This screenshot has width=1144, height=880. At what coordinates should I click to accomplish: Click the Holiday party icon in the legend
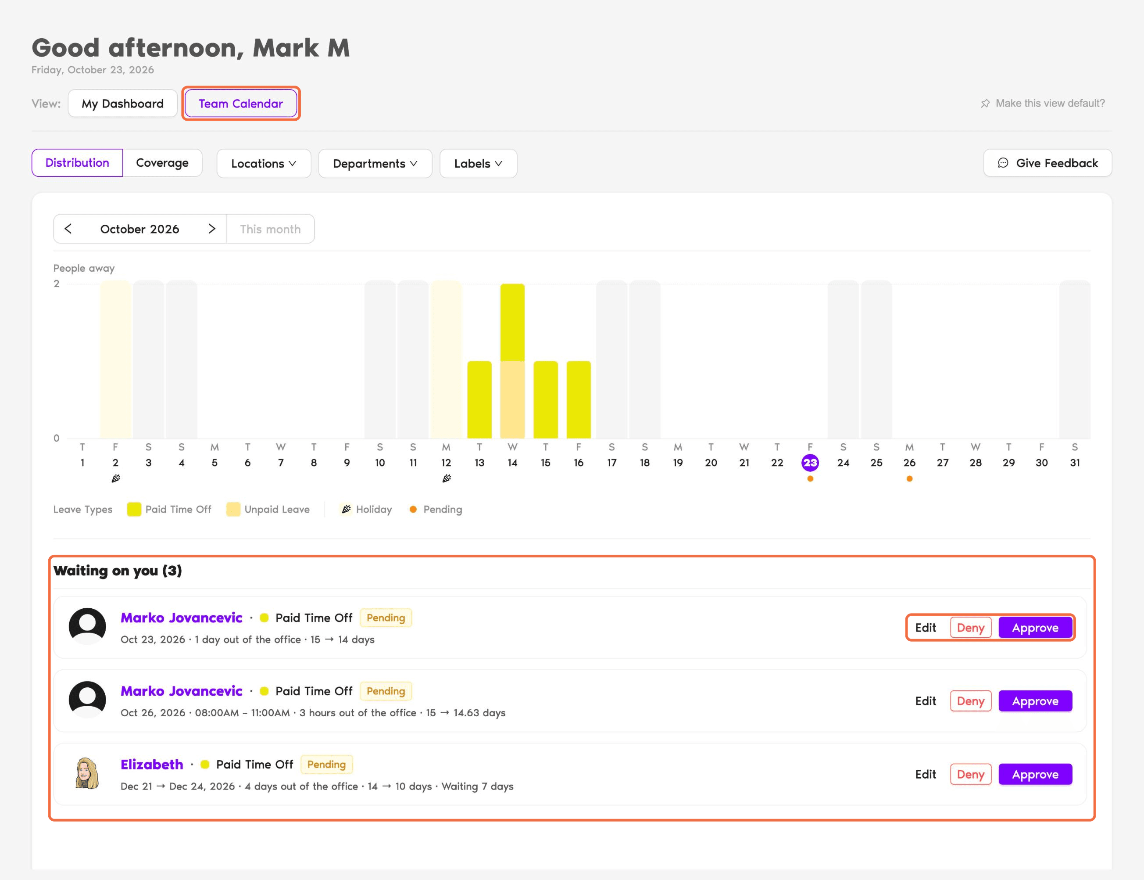[346, 509]
